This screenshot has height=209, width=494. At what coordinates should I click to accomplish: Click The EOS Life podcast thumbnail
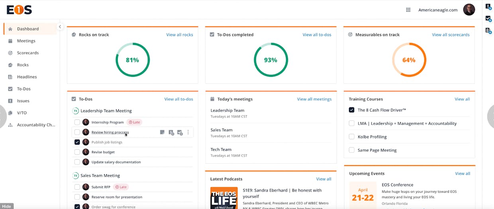[x=224, y=198]
